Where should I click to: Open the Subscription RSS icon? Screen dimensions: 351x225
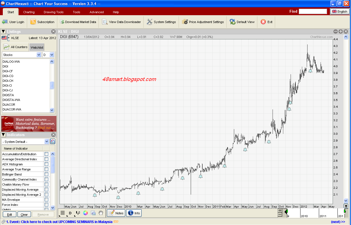point(33,22)
